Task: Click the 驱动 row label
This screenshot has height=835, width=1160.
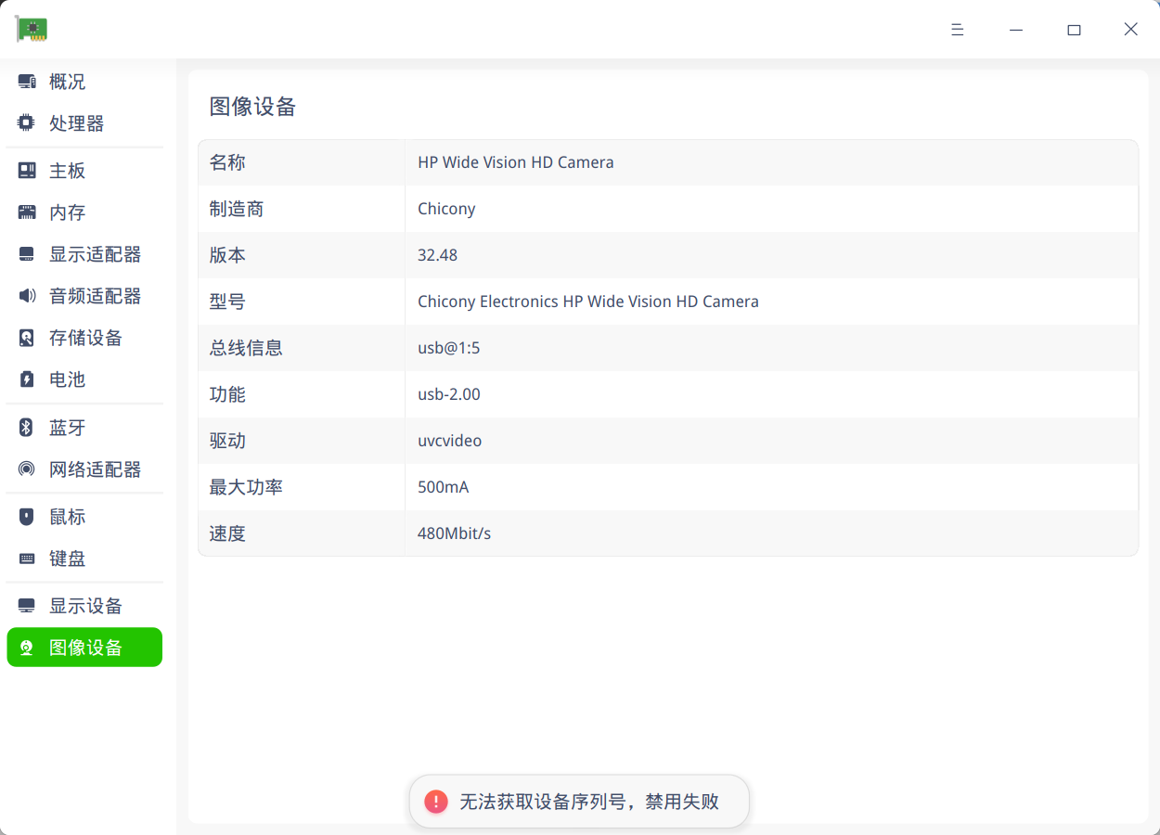Action: 227,441
